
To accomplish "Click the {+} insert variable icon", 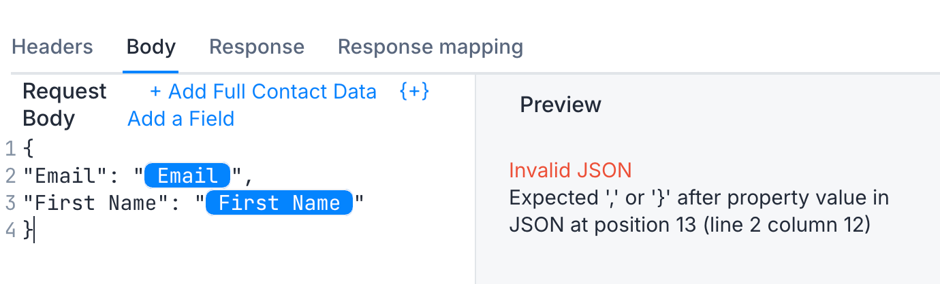I will [x=414, y=91].
